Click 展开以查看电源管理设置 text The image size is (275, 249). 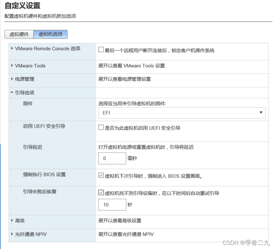coord(125,79)
